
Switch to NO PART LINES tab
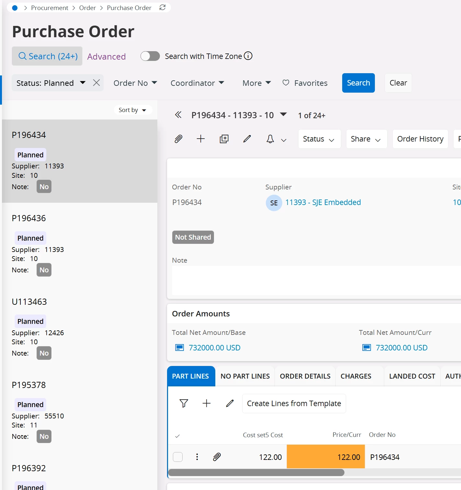pyautogui.click(x=245, y=376)
